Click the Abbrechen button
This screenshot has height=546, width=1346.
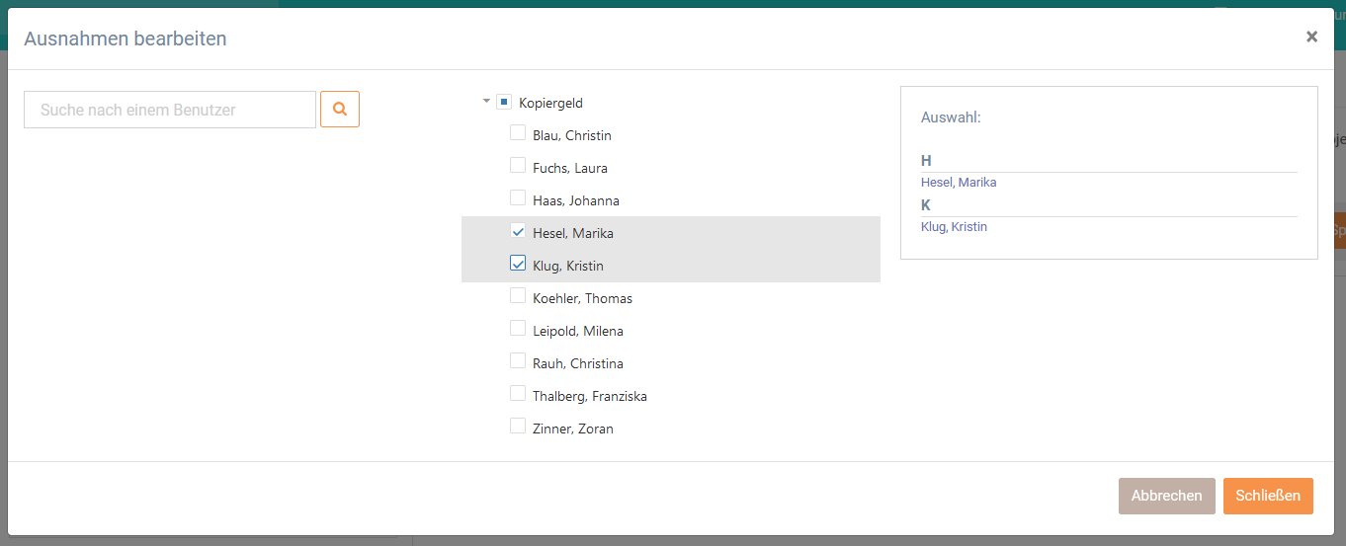(x=1167, y=496)
